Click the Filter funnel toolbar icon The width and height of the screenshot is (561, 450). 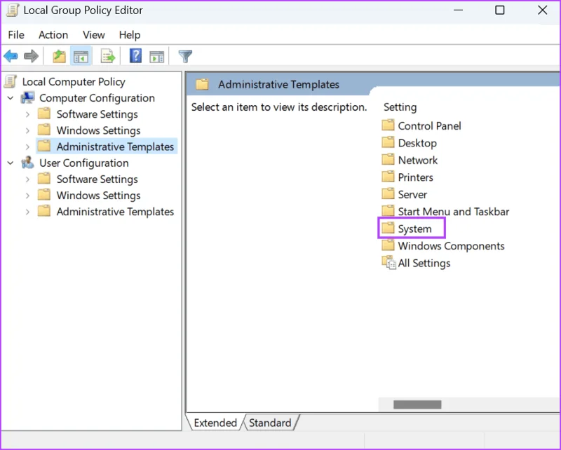(x=185, y=56)
